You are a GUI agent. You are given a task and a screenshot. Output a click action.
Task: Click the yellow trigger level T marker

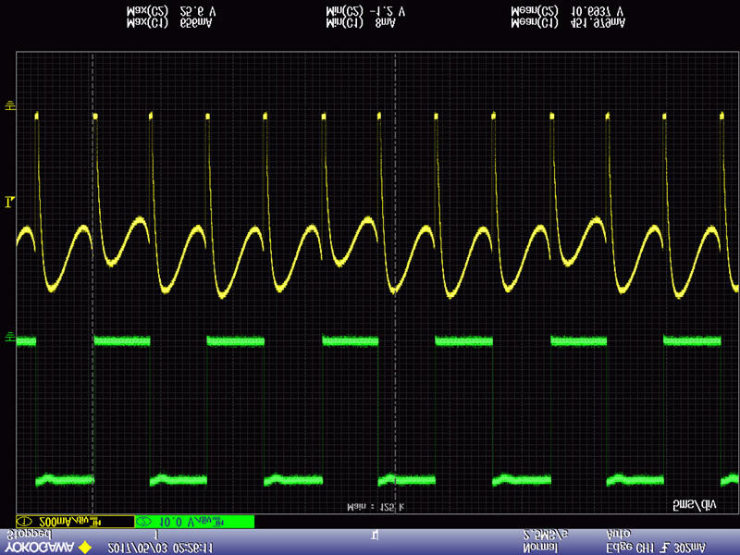click(x=10, y=203)
